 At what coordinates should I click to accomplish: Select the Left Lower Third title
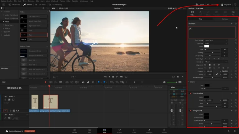pyautogui.click(x=34, y=16)
